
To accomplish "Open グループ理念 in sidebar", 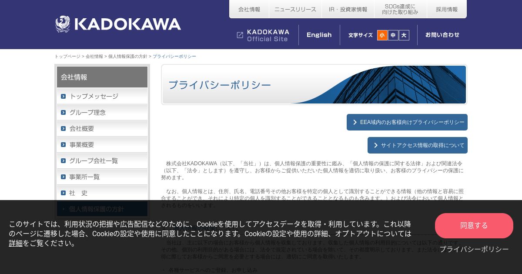I will [102, 112].
